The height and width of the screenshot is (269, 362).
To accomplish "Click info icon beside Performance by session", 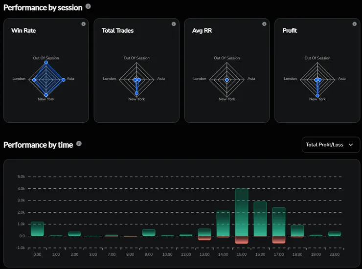I will click(x=88, y=6).
